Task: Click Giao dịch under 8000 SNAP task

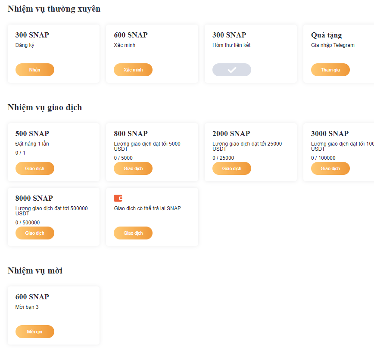Action: pos(35,233)
